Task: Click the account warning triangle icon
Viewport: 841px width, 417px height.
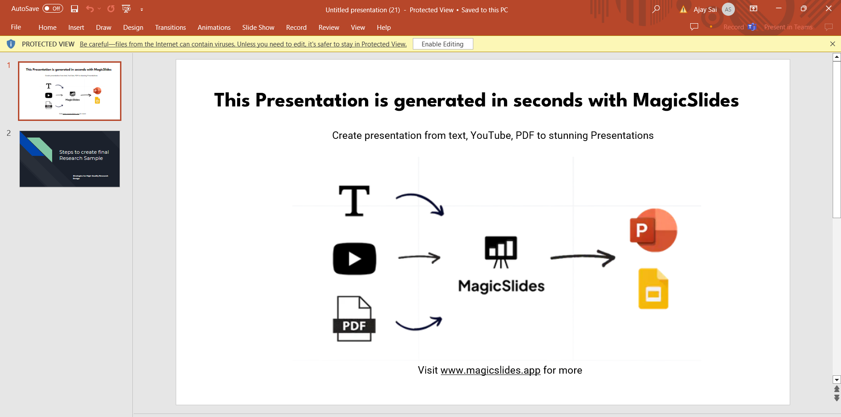Action: 683,9
